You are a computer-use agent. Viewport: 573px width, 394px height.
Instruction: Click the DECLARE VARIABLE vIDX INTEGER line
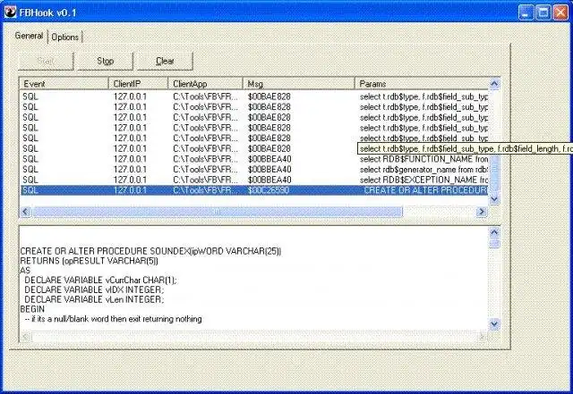coord(94,289)
